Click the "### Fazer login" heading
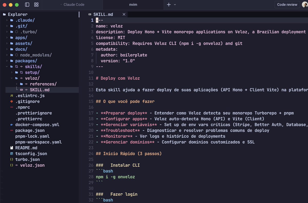Screen dimensions: 308x203 [x=117, y=194]
